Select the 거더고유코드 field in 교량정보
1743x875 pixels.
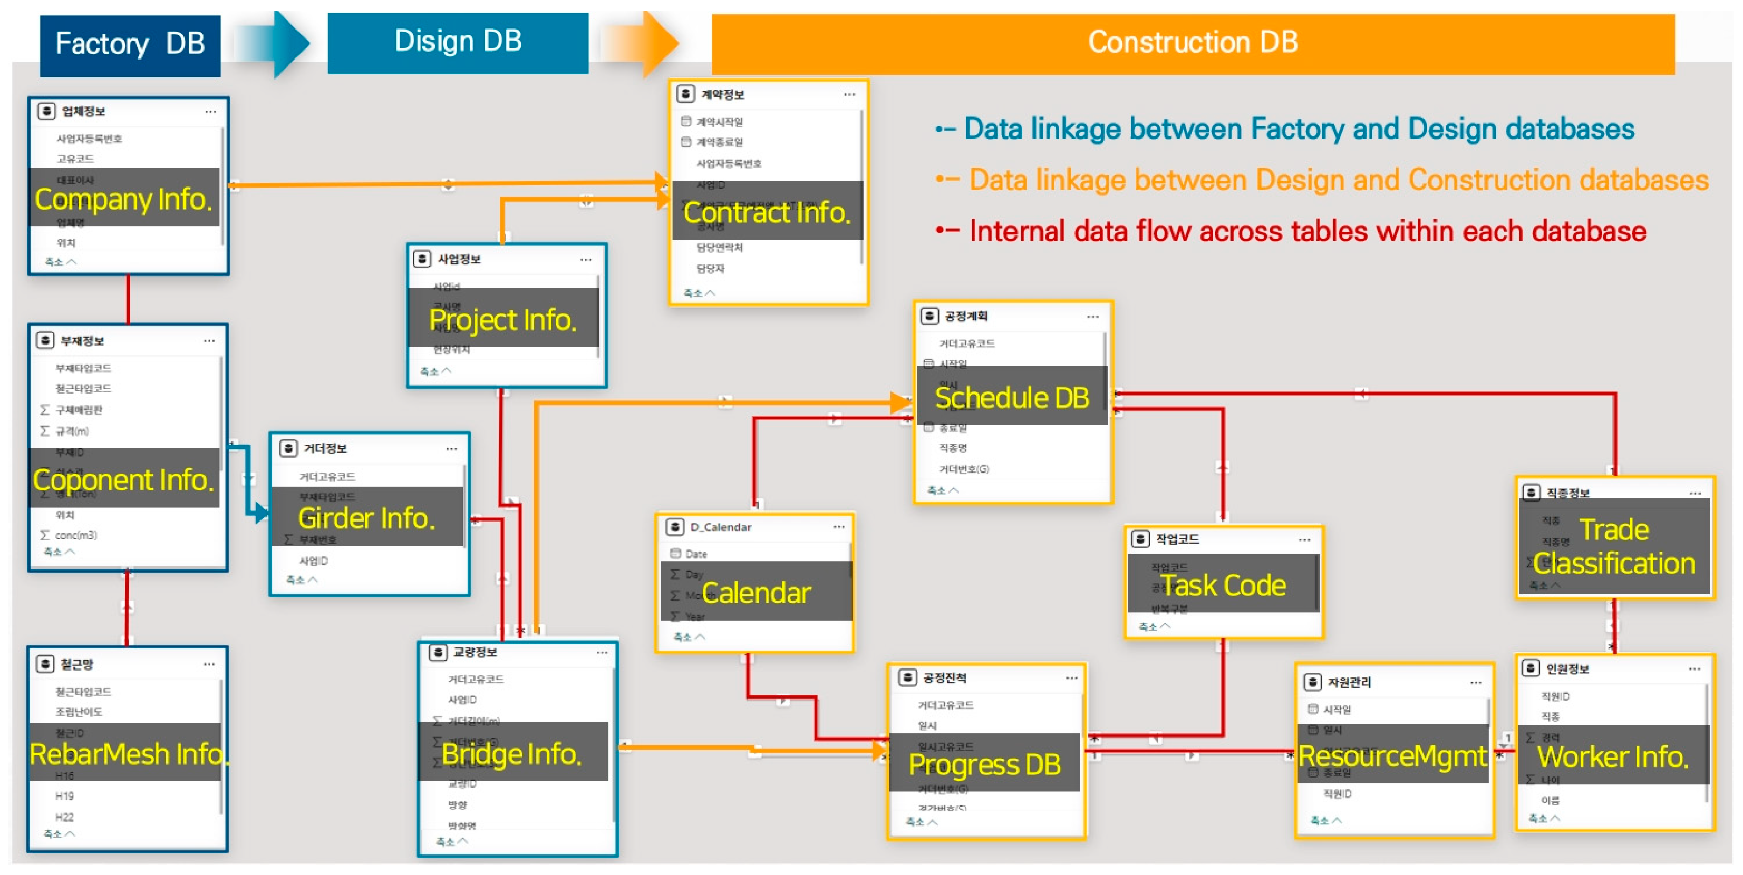[x=476, y=679]
